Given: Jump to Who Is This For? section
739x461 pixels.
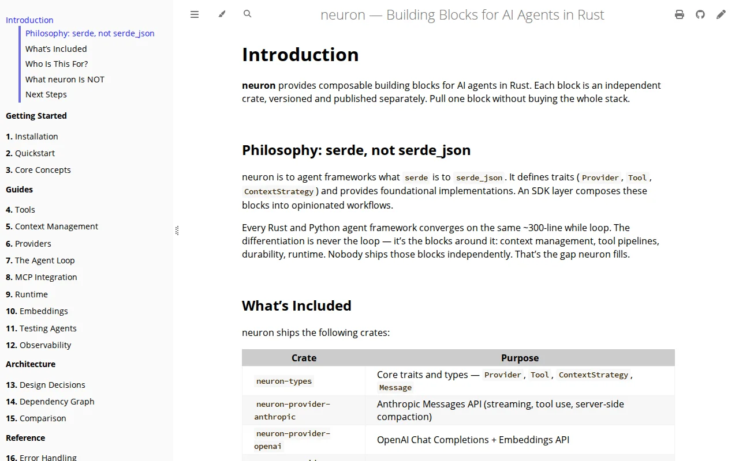Looking at the screenshot, I should (57, 64).
